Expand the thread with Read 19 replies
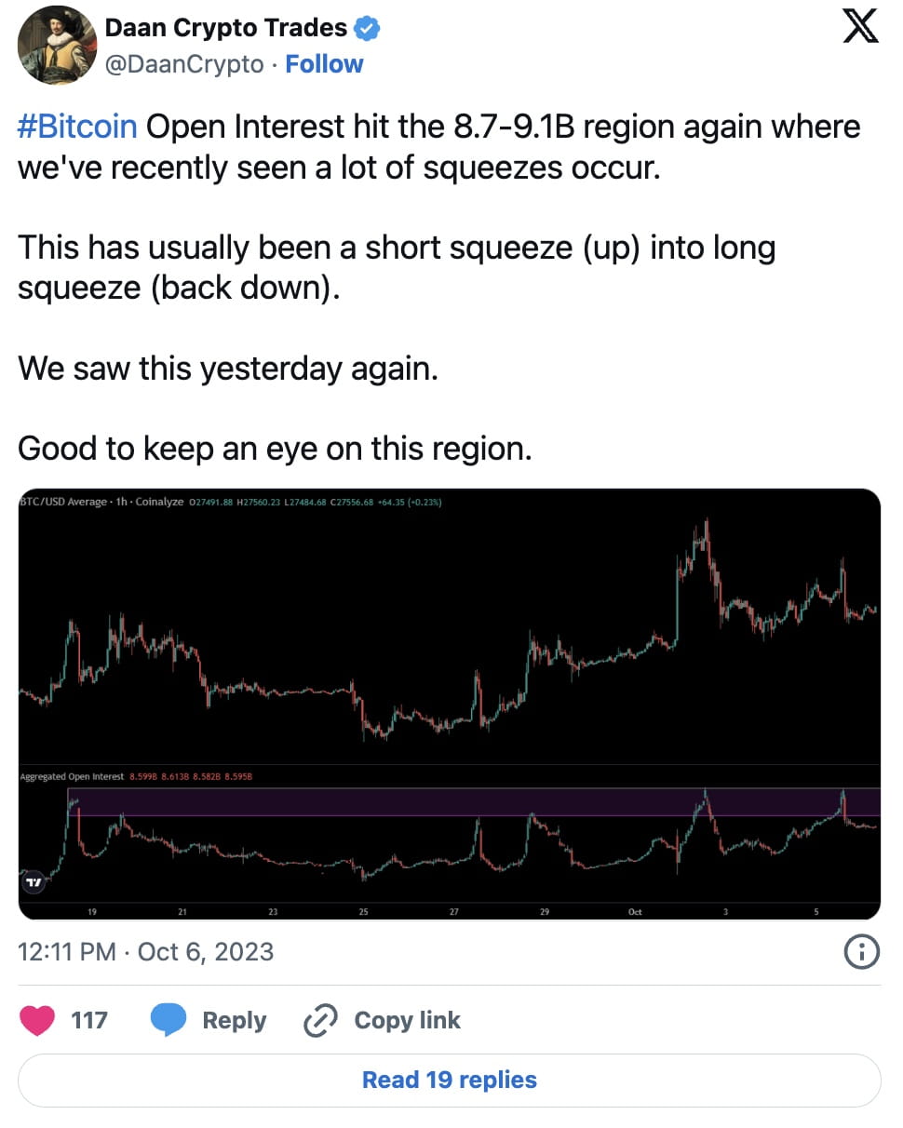The width and height of the screenshot is (903, 1128). pyautogui.click(x=450, y=1080)
